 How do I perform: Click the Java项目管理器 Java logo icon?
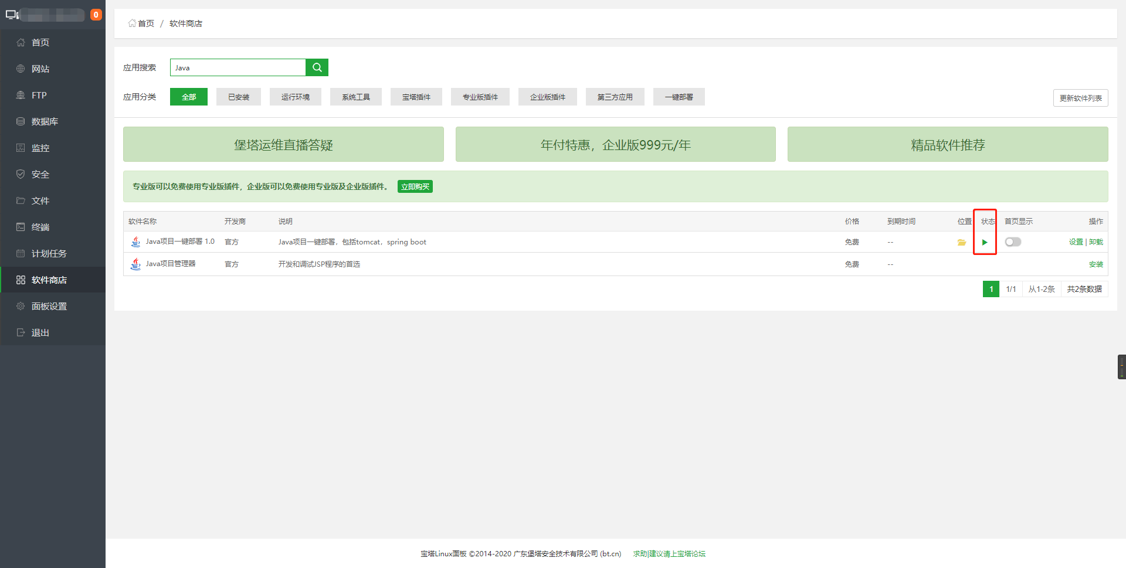click(x=135, y=264)
